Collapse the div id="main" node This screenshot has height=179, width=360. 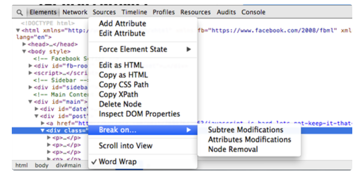pos(30,102)
